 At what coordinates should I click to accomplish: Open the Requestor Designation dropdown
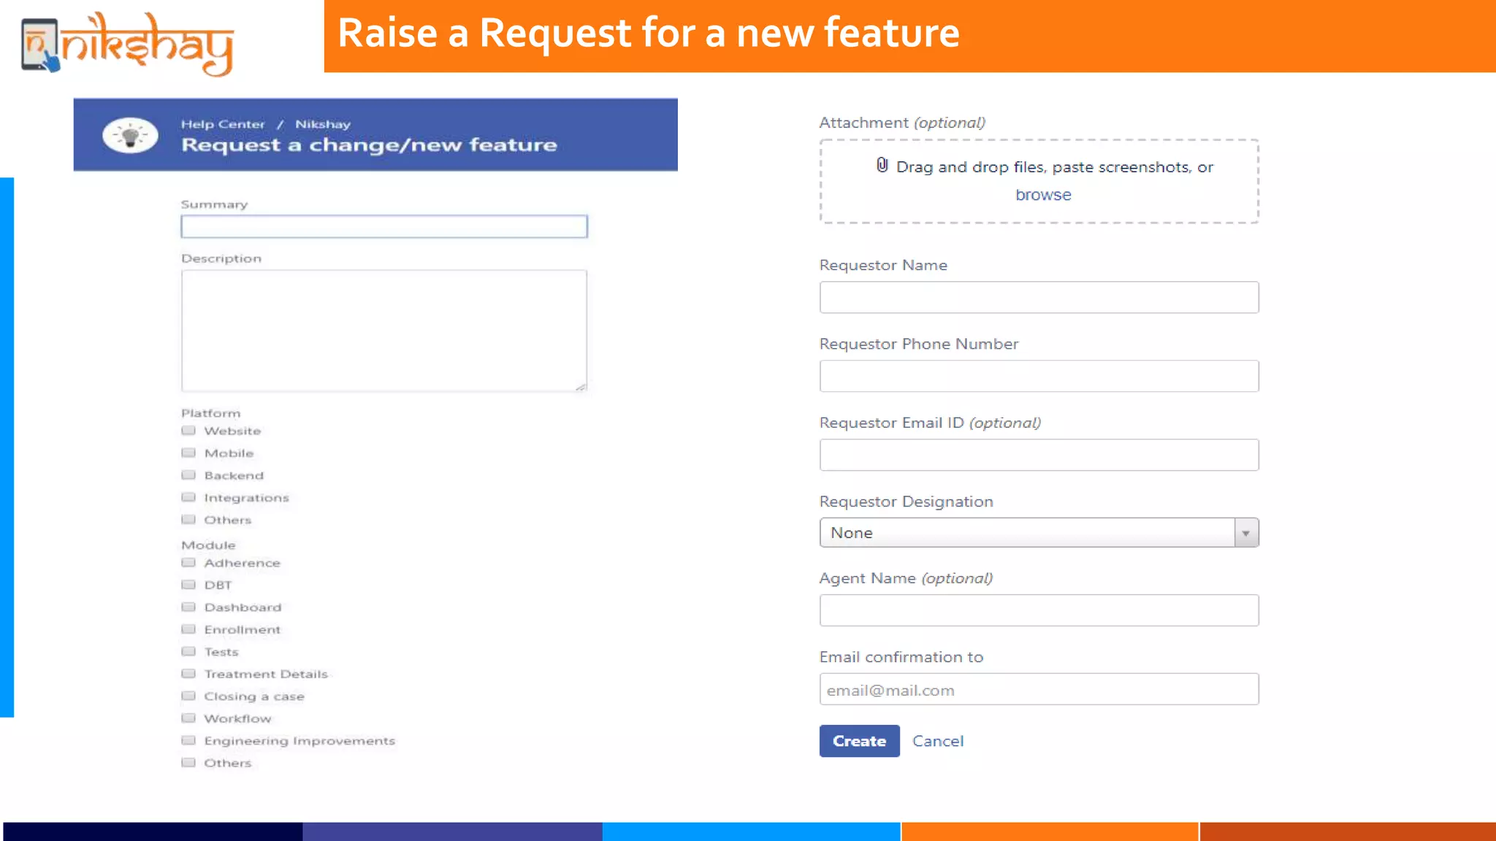(x=1027, y=533)
